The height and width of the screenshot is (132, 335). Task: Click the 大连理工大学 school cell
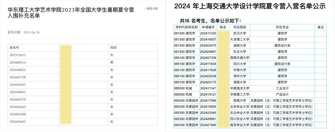[240, 39]
